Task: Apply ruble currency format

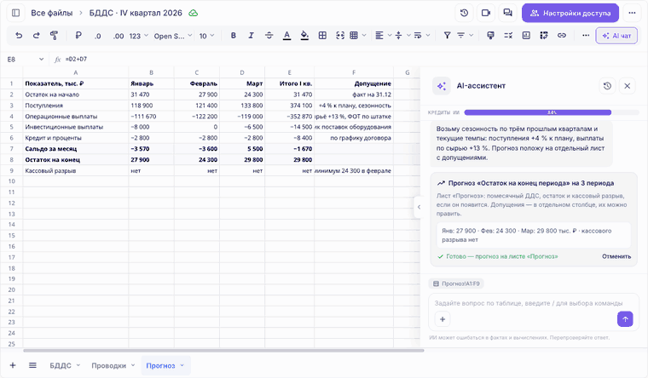Action: pos(78,36)
